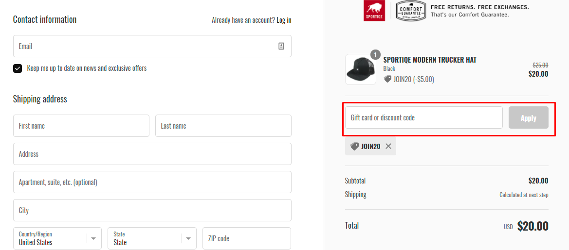Click the Keep me up to date label
This screenshot has width=569, height=250.
(87, 68)
